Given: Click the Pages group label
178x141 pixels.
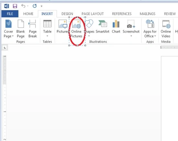Looking at the screenshot, I should click(21, 42).
